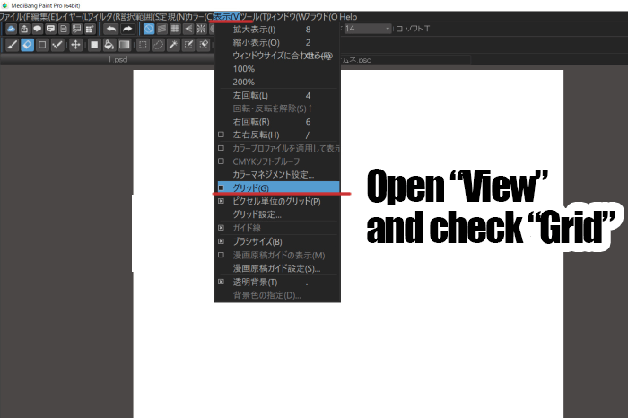Image resolution: width=628 pixels, height=418 pixels.
Task: Open the brush size 14 dropdown
Action: click(x=388, y=29)
